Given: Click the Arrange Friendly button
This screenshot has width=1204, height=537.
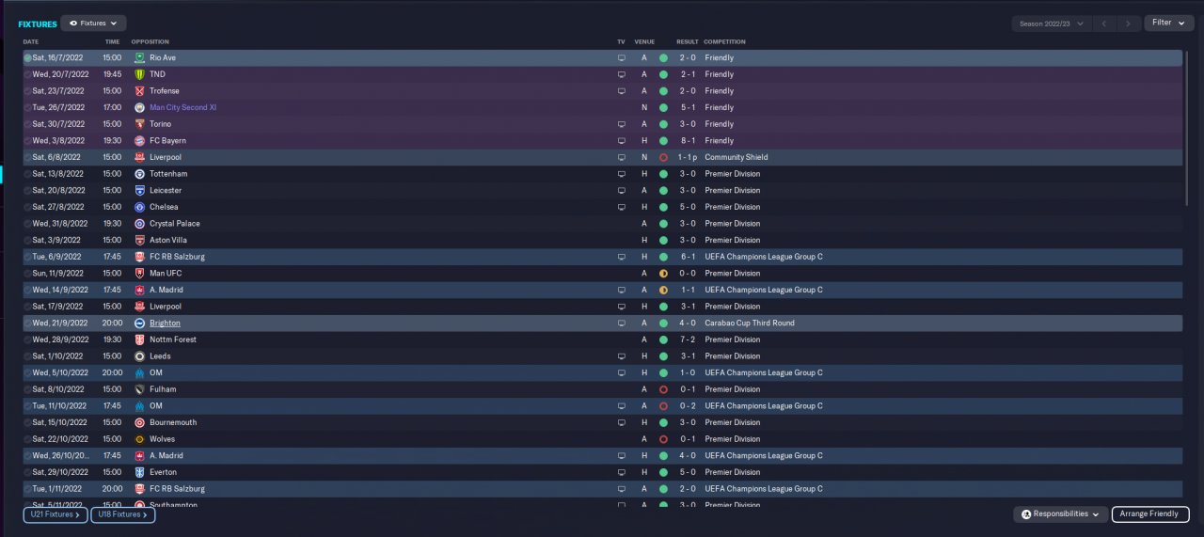Looking at the screenshot, I should 1150,514.
